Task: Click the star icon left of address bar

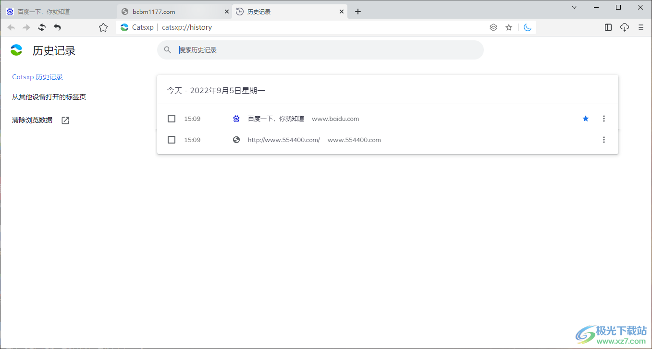Action: pos(103,27)
